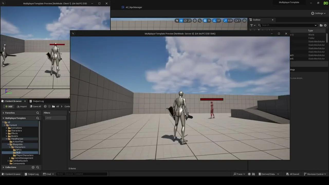The height and width of the screenshot is (185, 329).
Task: Select the Rotate tool in viewport toolbar
Action: tap(185, 21)
